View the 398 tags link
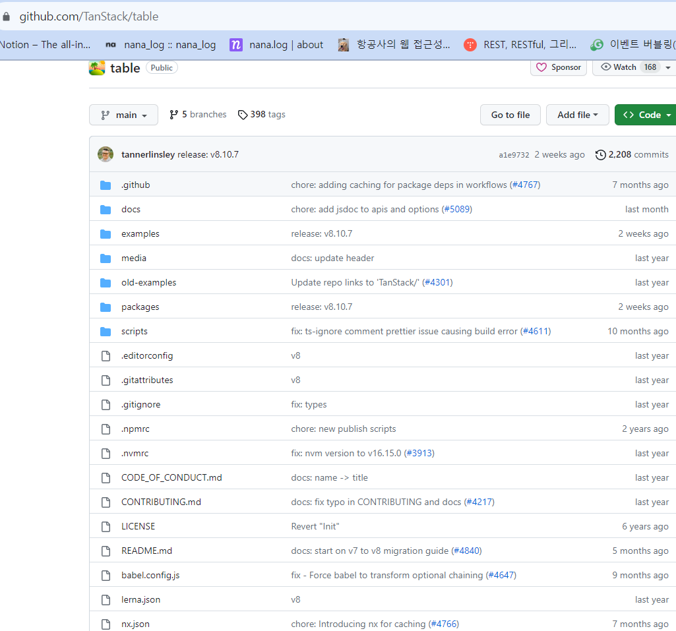Viewport: 676px width, 631px height. coord(262,115)
